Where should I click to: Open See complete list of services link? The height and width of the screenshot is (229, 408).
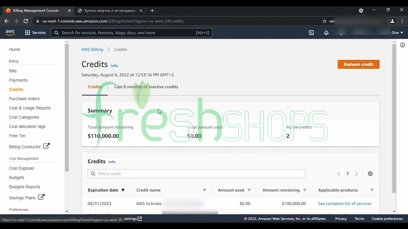point(345,204)
